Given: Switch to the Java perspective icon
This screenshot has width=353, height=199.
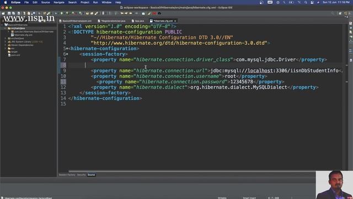Looking at the screenshot, I should [x=346, y=13].
